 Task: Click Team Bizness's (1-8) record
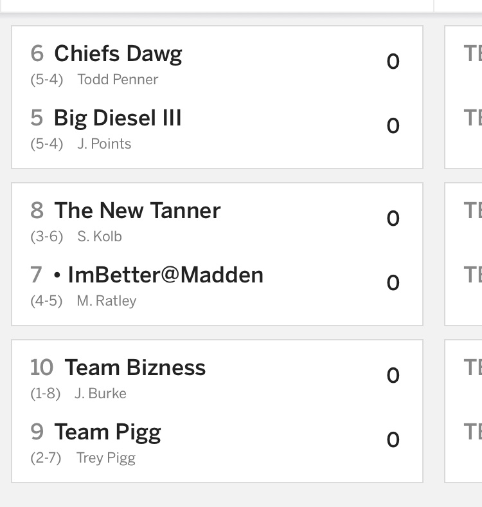(x=46, y=394)
